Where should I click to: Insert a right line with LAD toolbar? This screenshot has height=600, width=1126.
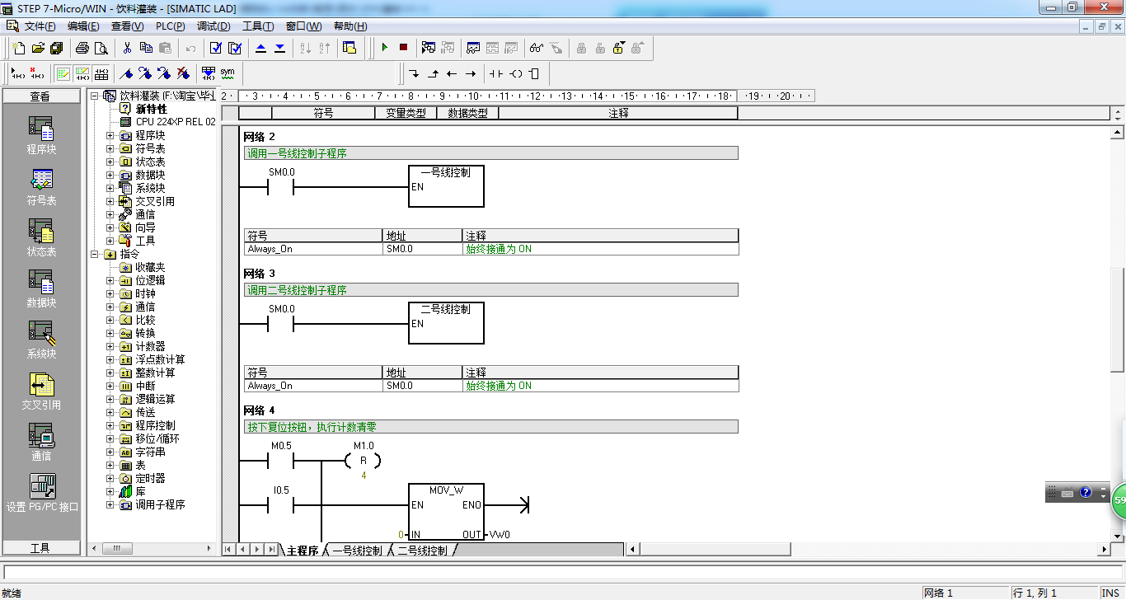[x=471, y=73]
